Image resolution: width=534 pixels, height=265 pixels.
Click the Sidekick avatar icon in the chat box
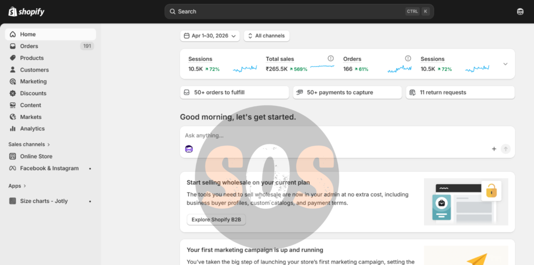pyautogui.click(x=189, y=149)
